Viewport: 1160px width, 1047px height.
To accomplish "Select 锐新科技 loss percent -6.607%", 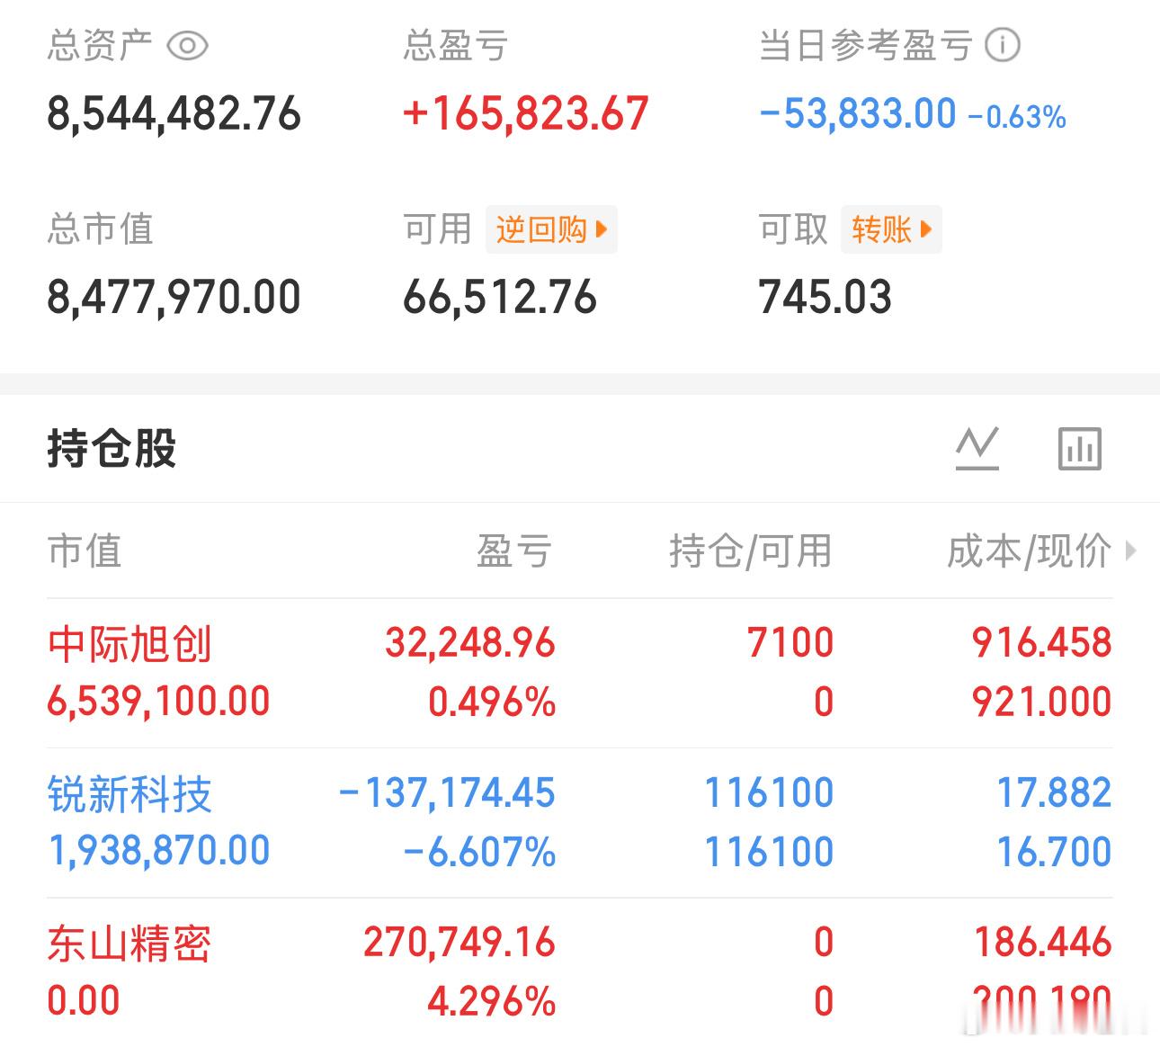I will point(479,852).
